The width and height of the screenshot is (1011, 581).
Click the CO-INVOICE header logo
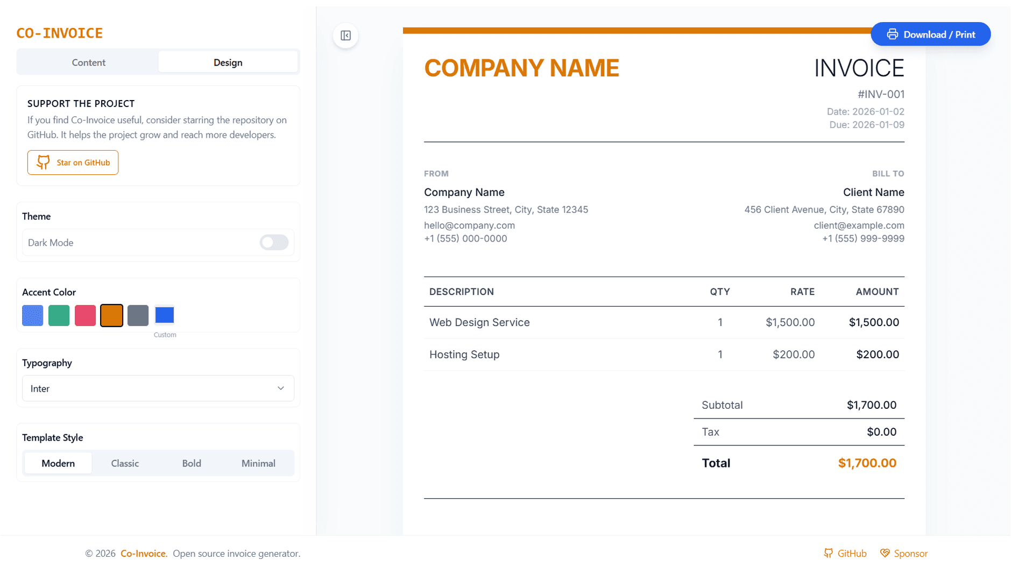59,33
